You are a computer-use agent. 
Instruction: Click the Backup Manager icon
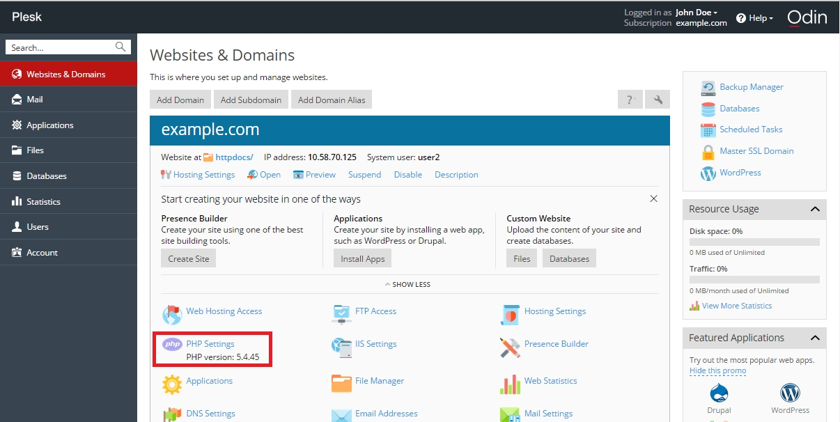pos(708,88)
